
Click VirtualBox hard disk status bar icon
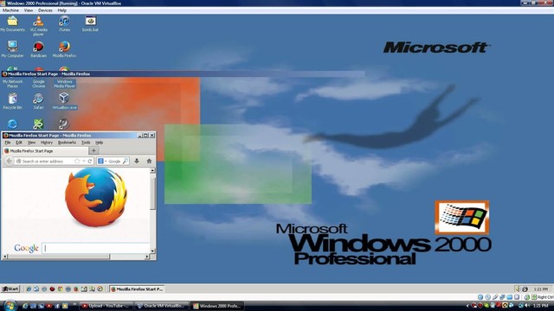(x=480, y=297)
